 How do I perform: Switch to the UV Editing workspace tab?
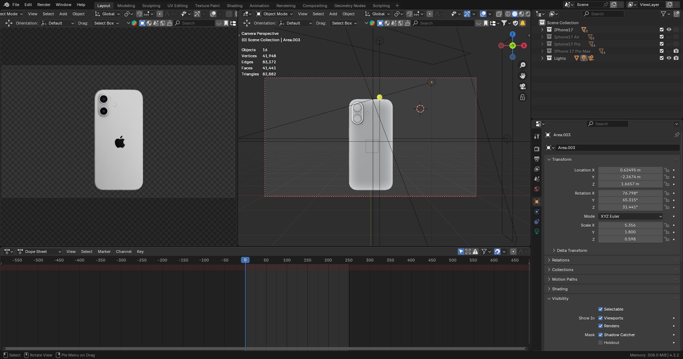tap(178, 5)
